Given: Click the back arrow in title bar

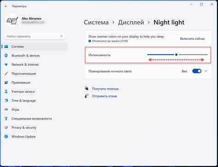Looking at the screenshot, I should pyautogui.click(x=6, y=6).
